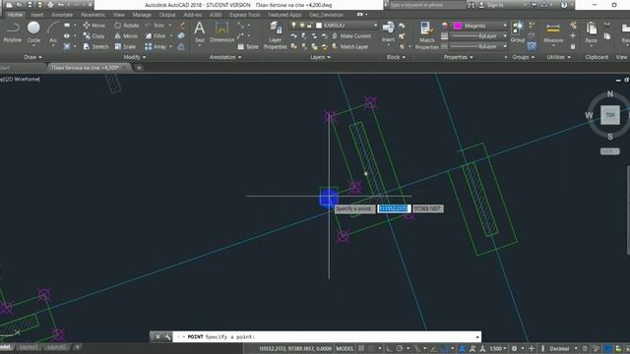Click the object color wheel icon
Image resolution: width=630 pixels, height=354 pixels.
444,26
